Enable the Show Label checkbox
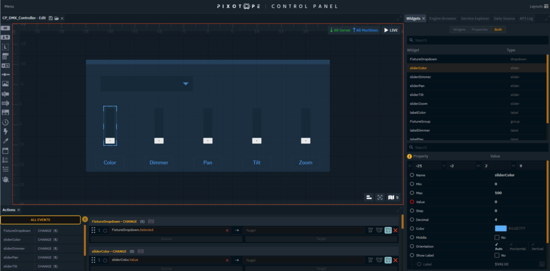The width and height of the screenshot is (550, 271). [497, 255]
